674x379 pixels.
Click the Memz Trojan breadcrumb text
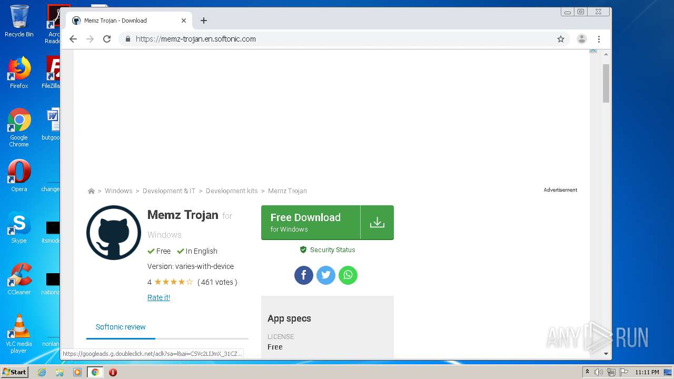[288, 191]
